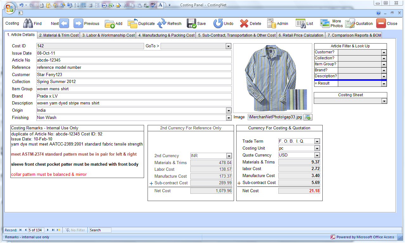405x243 pixels.
Task: Click the add image button beside gap33.jpg
Action: click(308, 117)
